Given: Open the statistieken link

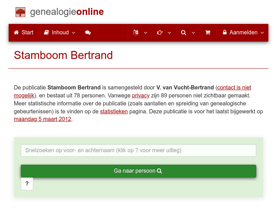Looking at the screenshot, I should click(x=114, y=111).
